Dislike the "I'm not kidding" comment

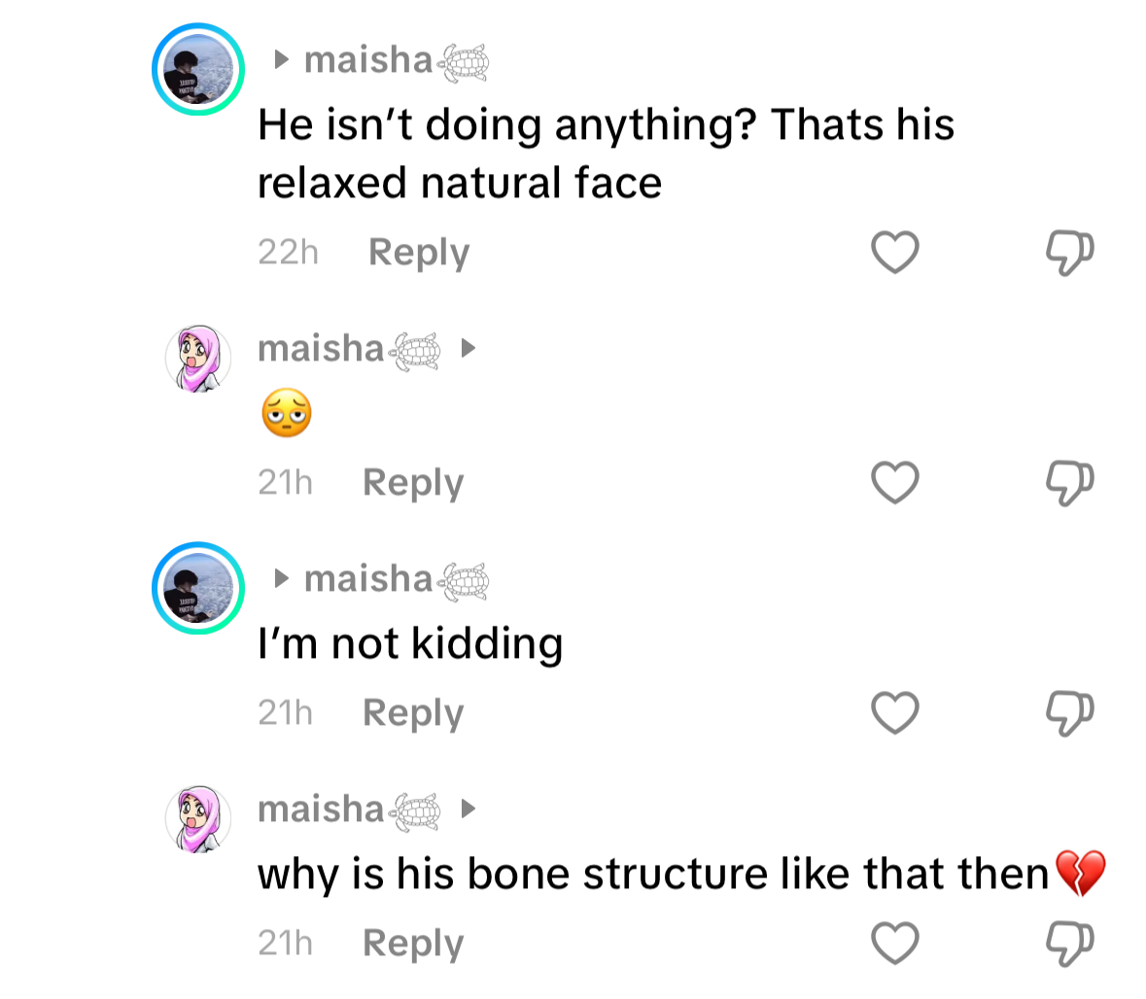click(x=1069, y=713)
